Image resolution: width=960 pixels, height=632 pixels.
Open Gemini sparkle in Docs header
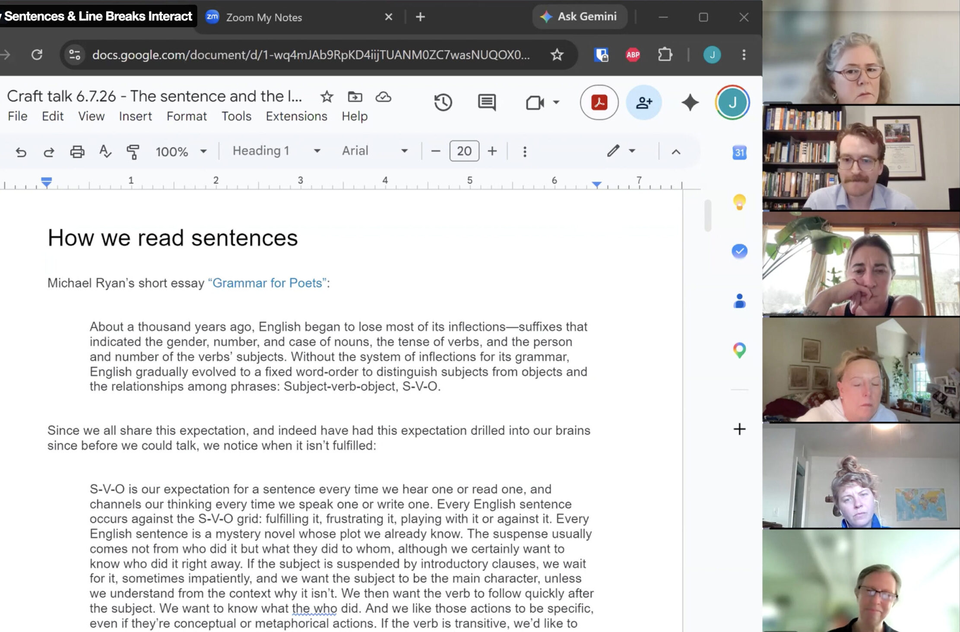click(x=690, y=102)
